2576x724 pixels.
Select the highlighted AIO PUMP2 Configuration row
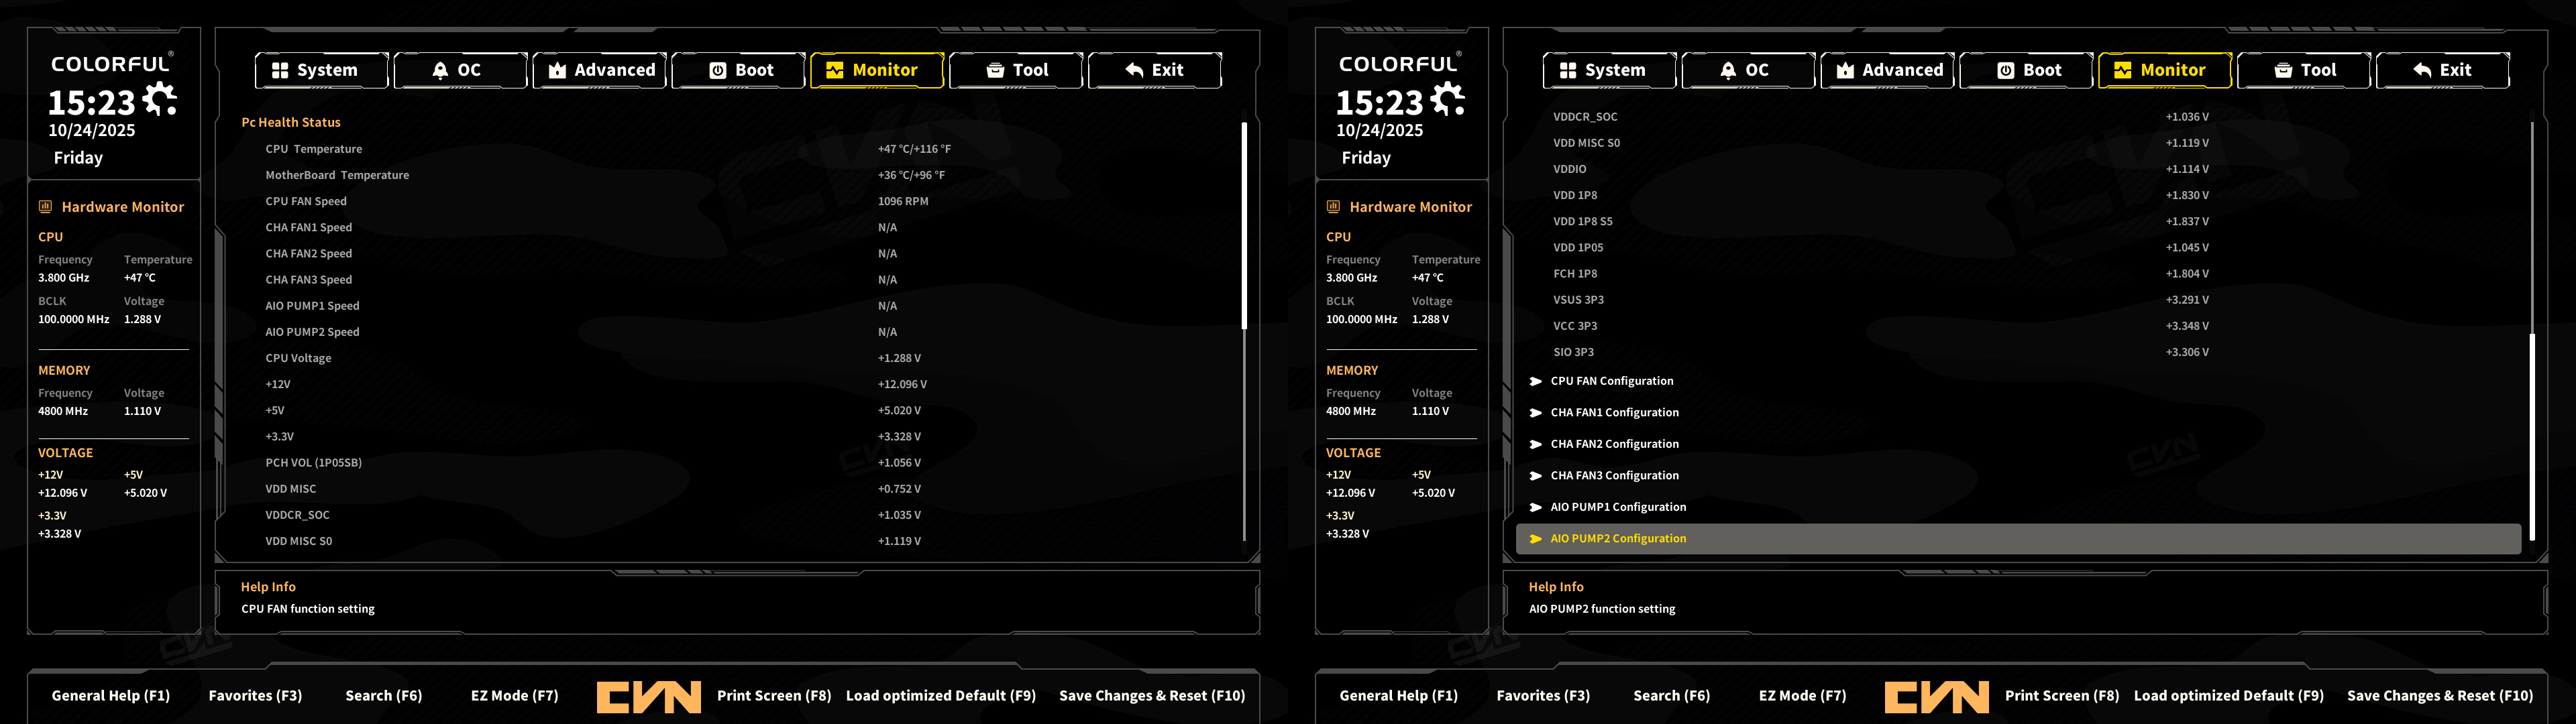click(1617, 538)
